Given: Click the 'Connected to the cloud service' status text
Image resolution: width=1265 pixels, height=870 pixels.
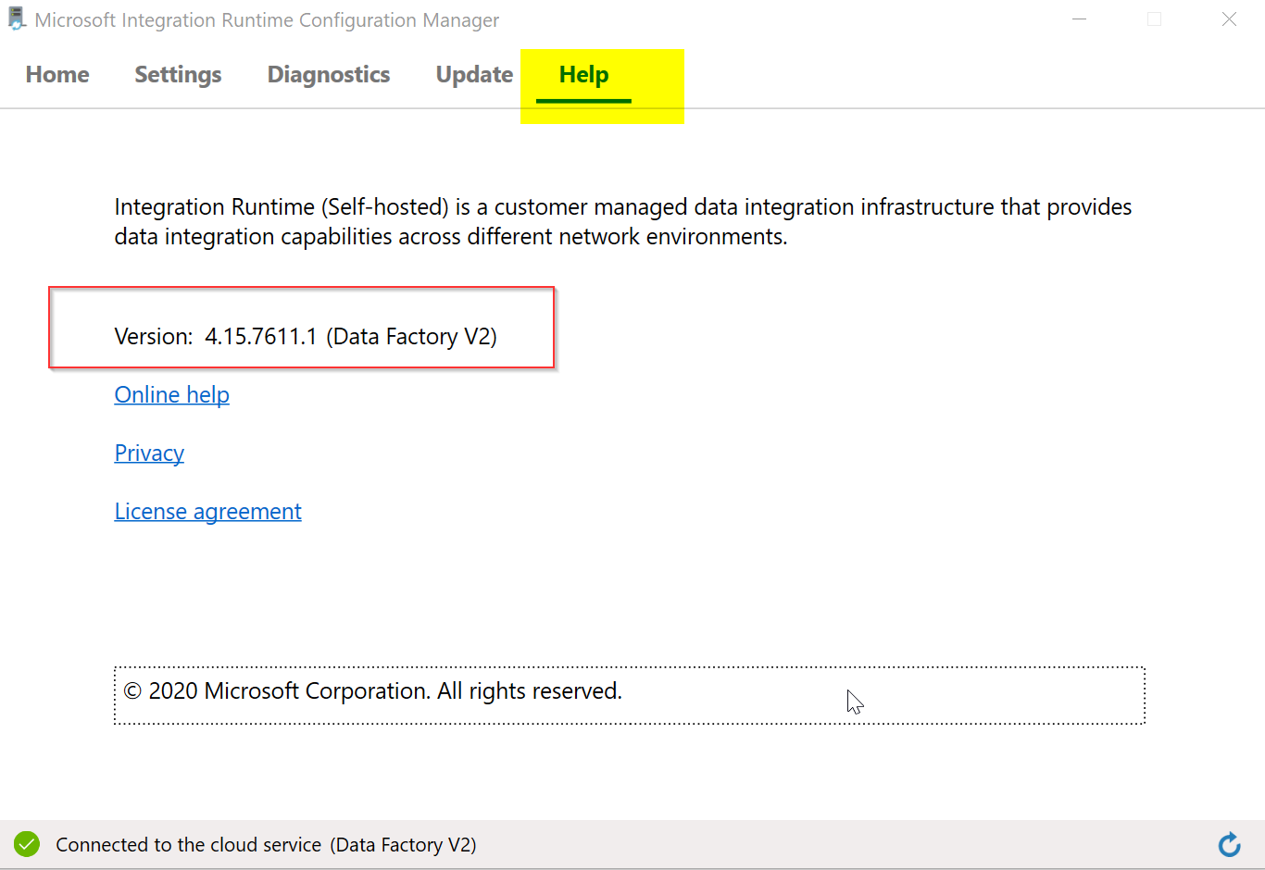Looking at the screenshot, I should point(188,845).
